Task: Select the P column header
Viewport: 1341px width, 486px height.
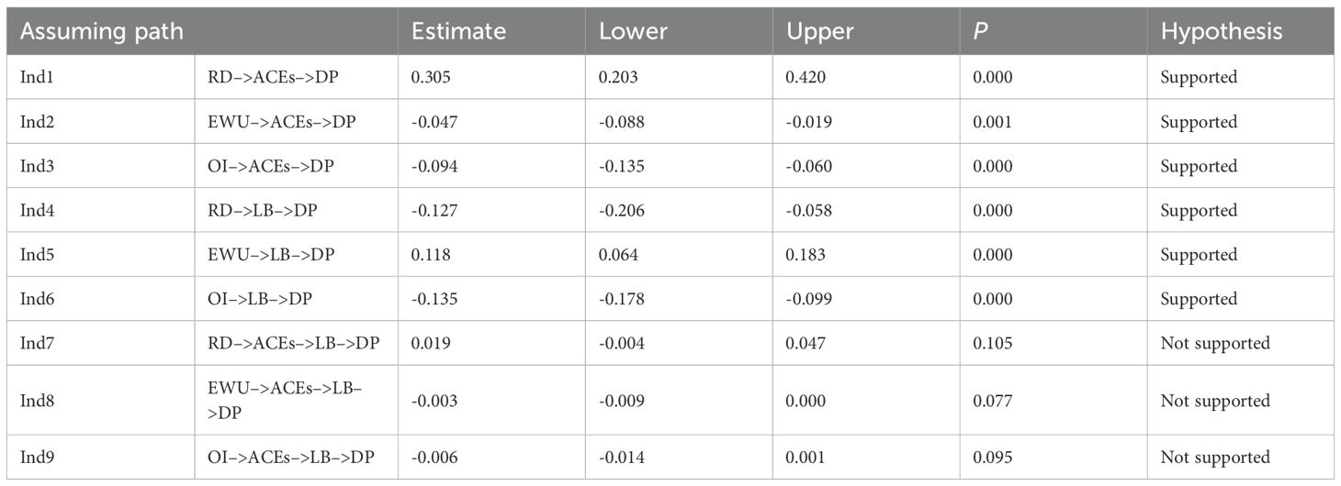Action: pyautogui.click(x=980, y=31)
